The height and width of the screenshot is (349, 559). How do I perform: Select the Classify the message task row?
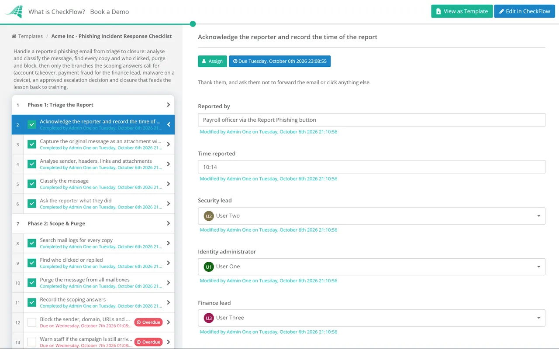point(93,184)
